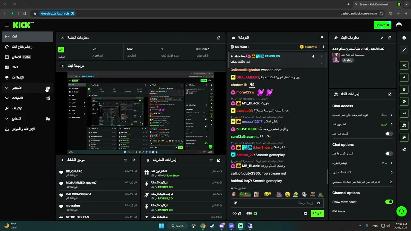This screenshot has height=231, width=411.
Task: Toggle the subscribers-only chat switch
Action: pos(389,133)
